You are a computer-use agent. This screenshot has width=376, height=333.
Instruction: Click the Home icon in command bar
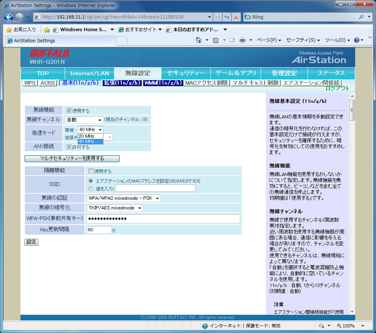click(198, 40)
